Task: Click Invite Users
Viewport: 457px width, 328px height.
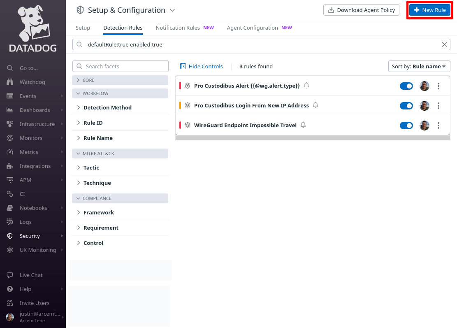Action: [35, 303]
